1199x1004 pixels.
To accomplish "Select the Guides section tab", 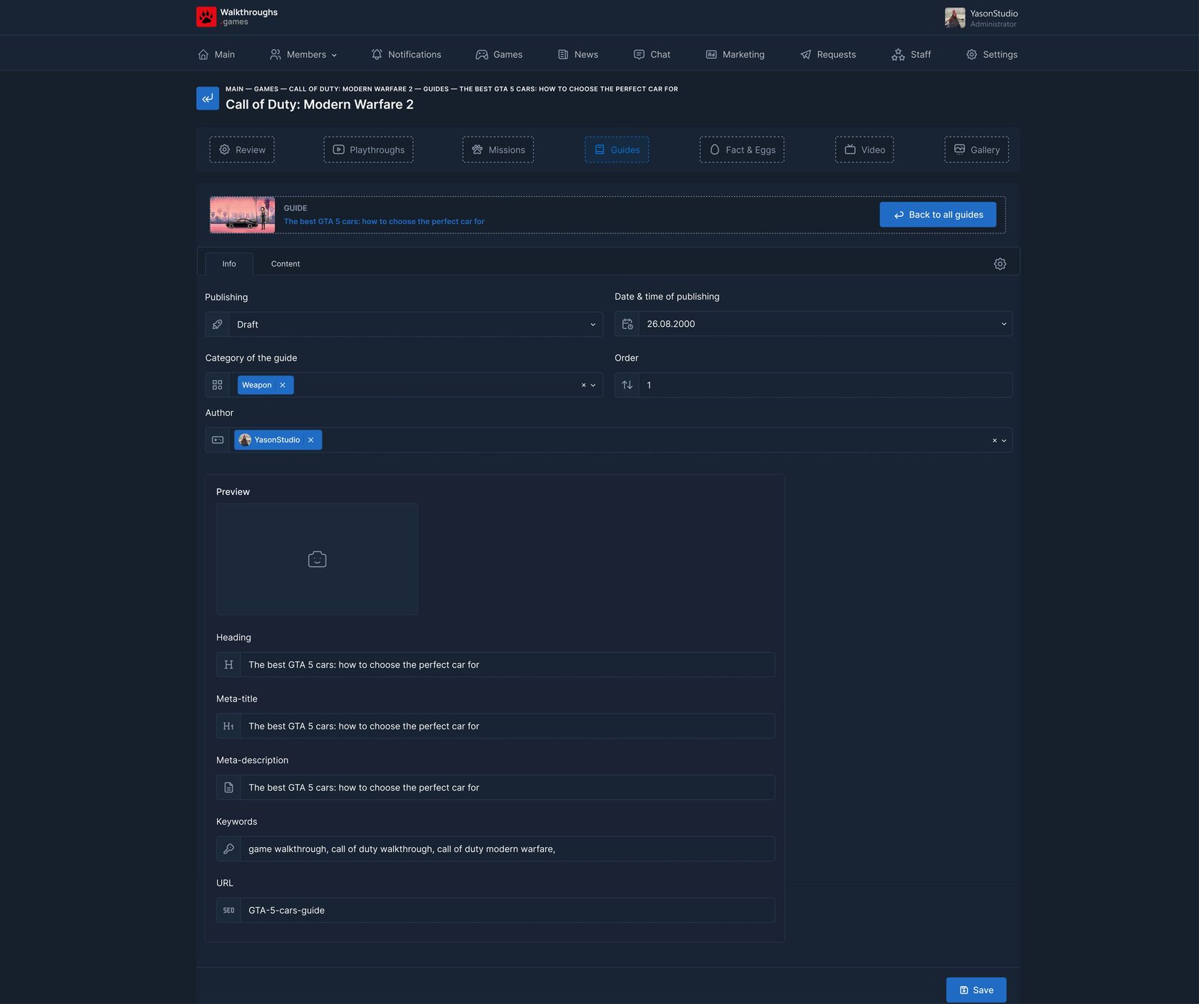I will pos(617,150).
